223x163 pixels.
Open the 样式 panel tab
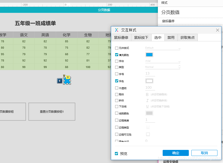coord(164,3)
